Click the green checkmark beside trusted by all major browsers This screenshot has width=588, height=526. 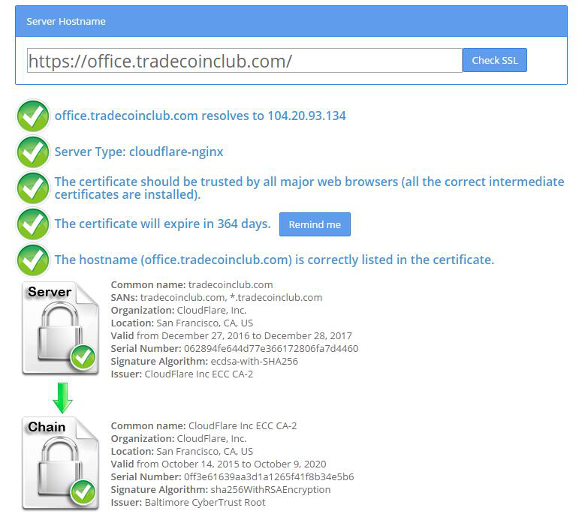(x=33, y=188)
